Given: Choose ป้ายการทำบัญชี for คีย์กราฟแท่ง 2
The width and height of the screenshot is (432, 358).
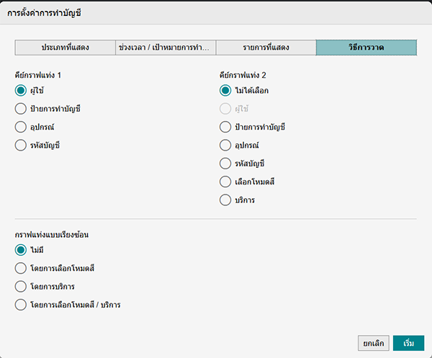Looking at the screenshot, I should [x=225, y=127].
